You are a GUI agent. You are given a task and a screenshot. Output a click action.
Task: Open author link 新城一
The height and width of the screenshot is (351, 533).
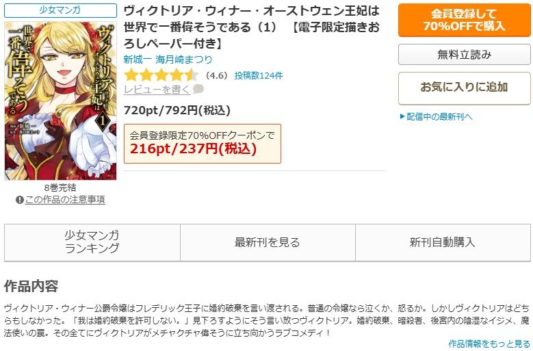click(138, 60)
